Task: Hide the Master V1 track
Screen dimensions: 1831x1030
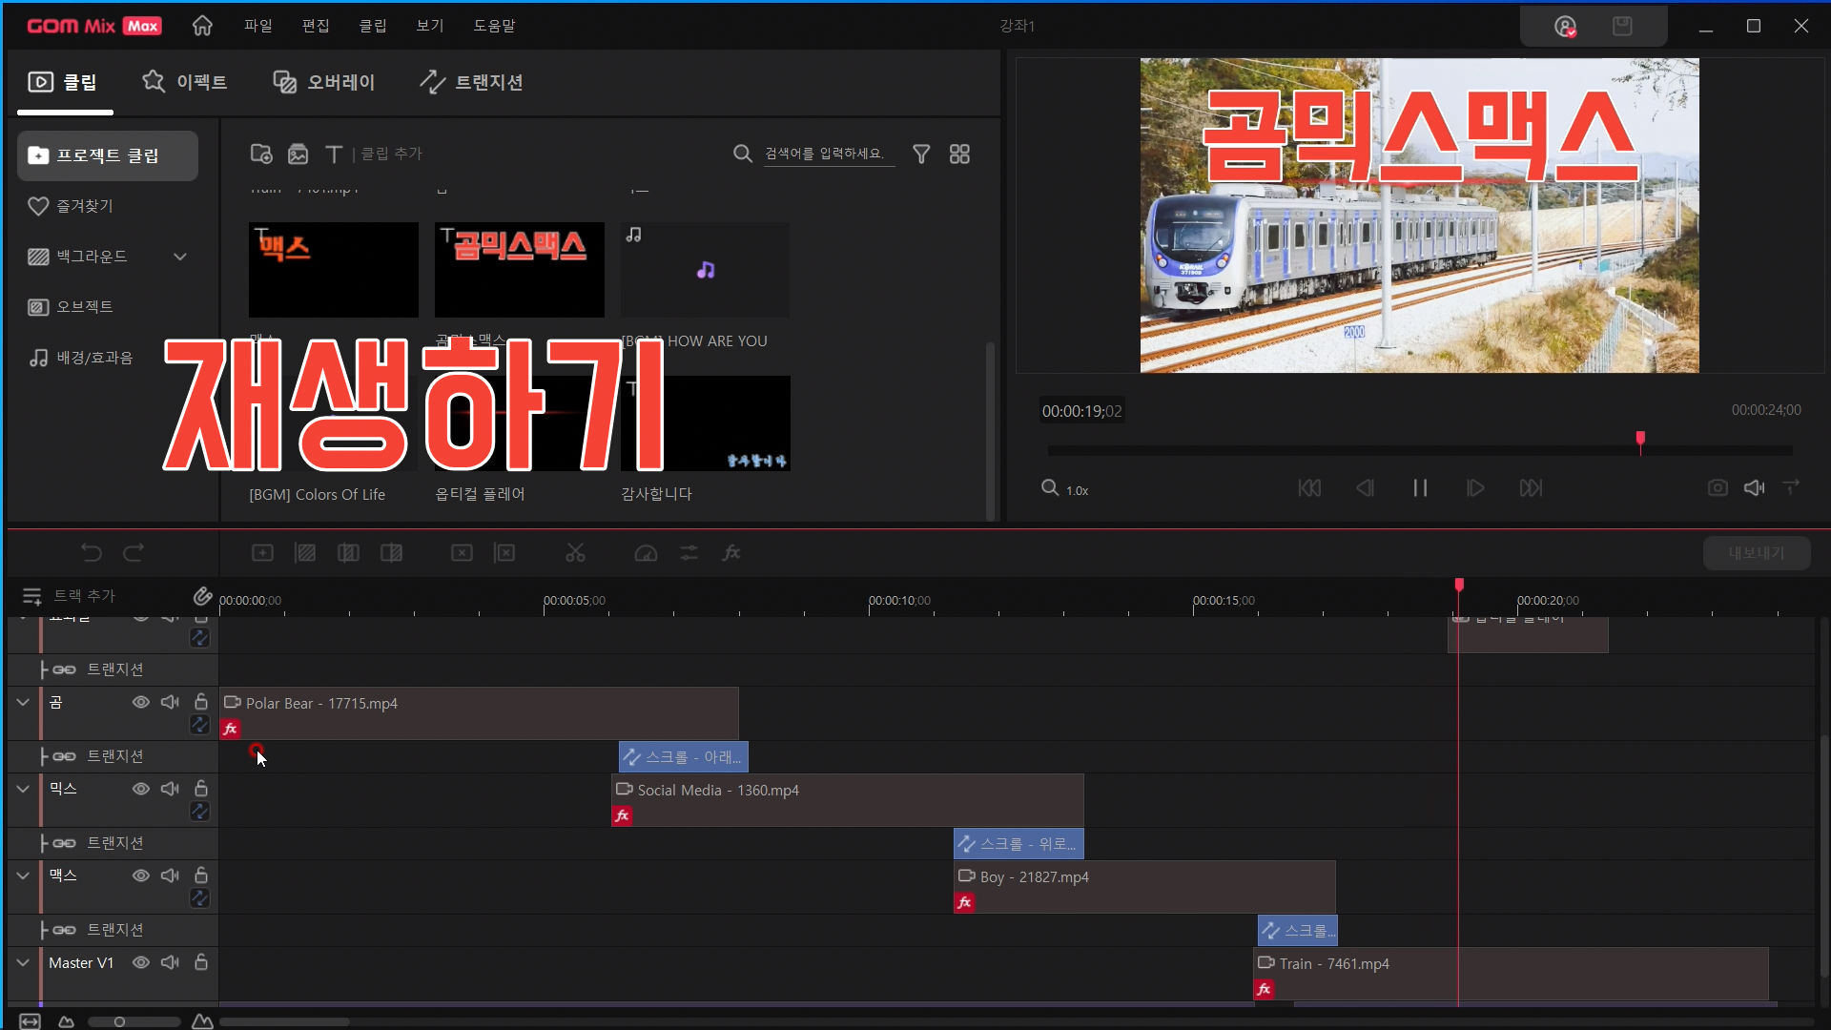Action: click(141, 963)
